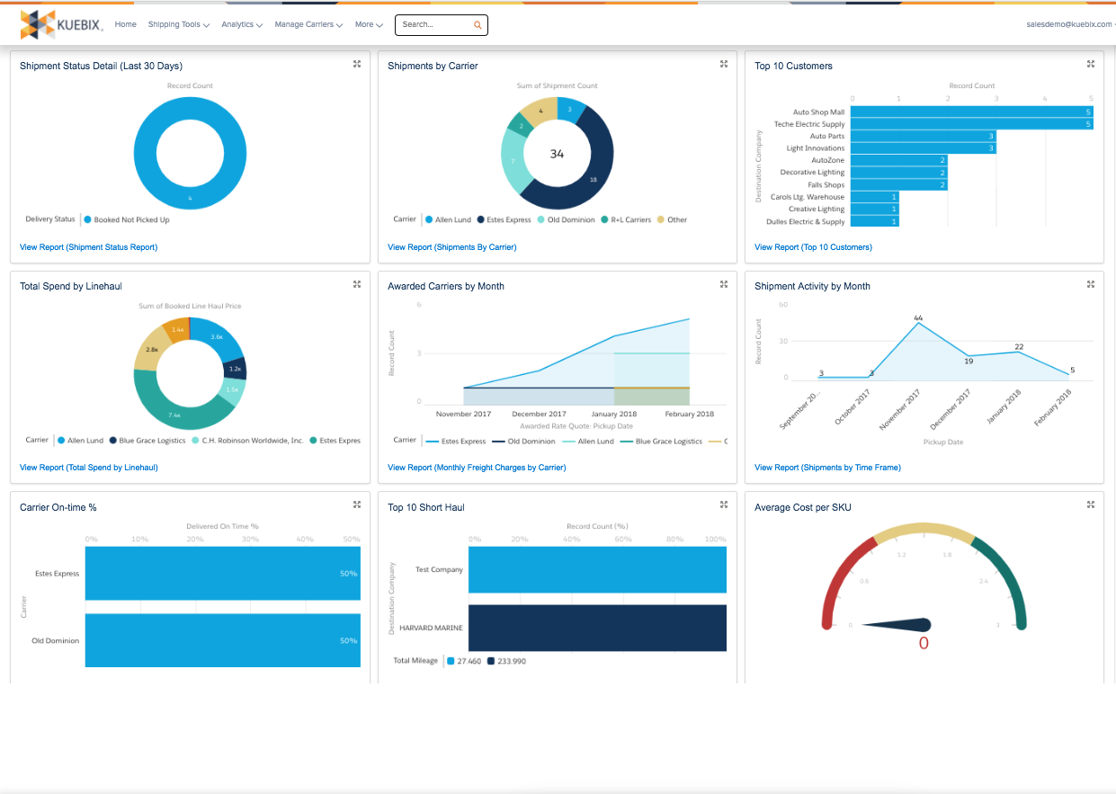Expand the Total Spend by Linehaul widget

click(x=356, y=284)
